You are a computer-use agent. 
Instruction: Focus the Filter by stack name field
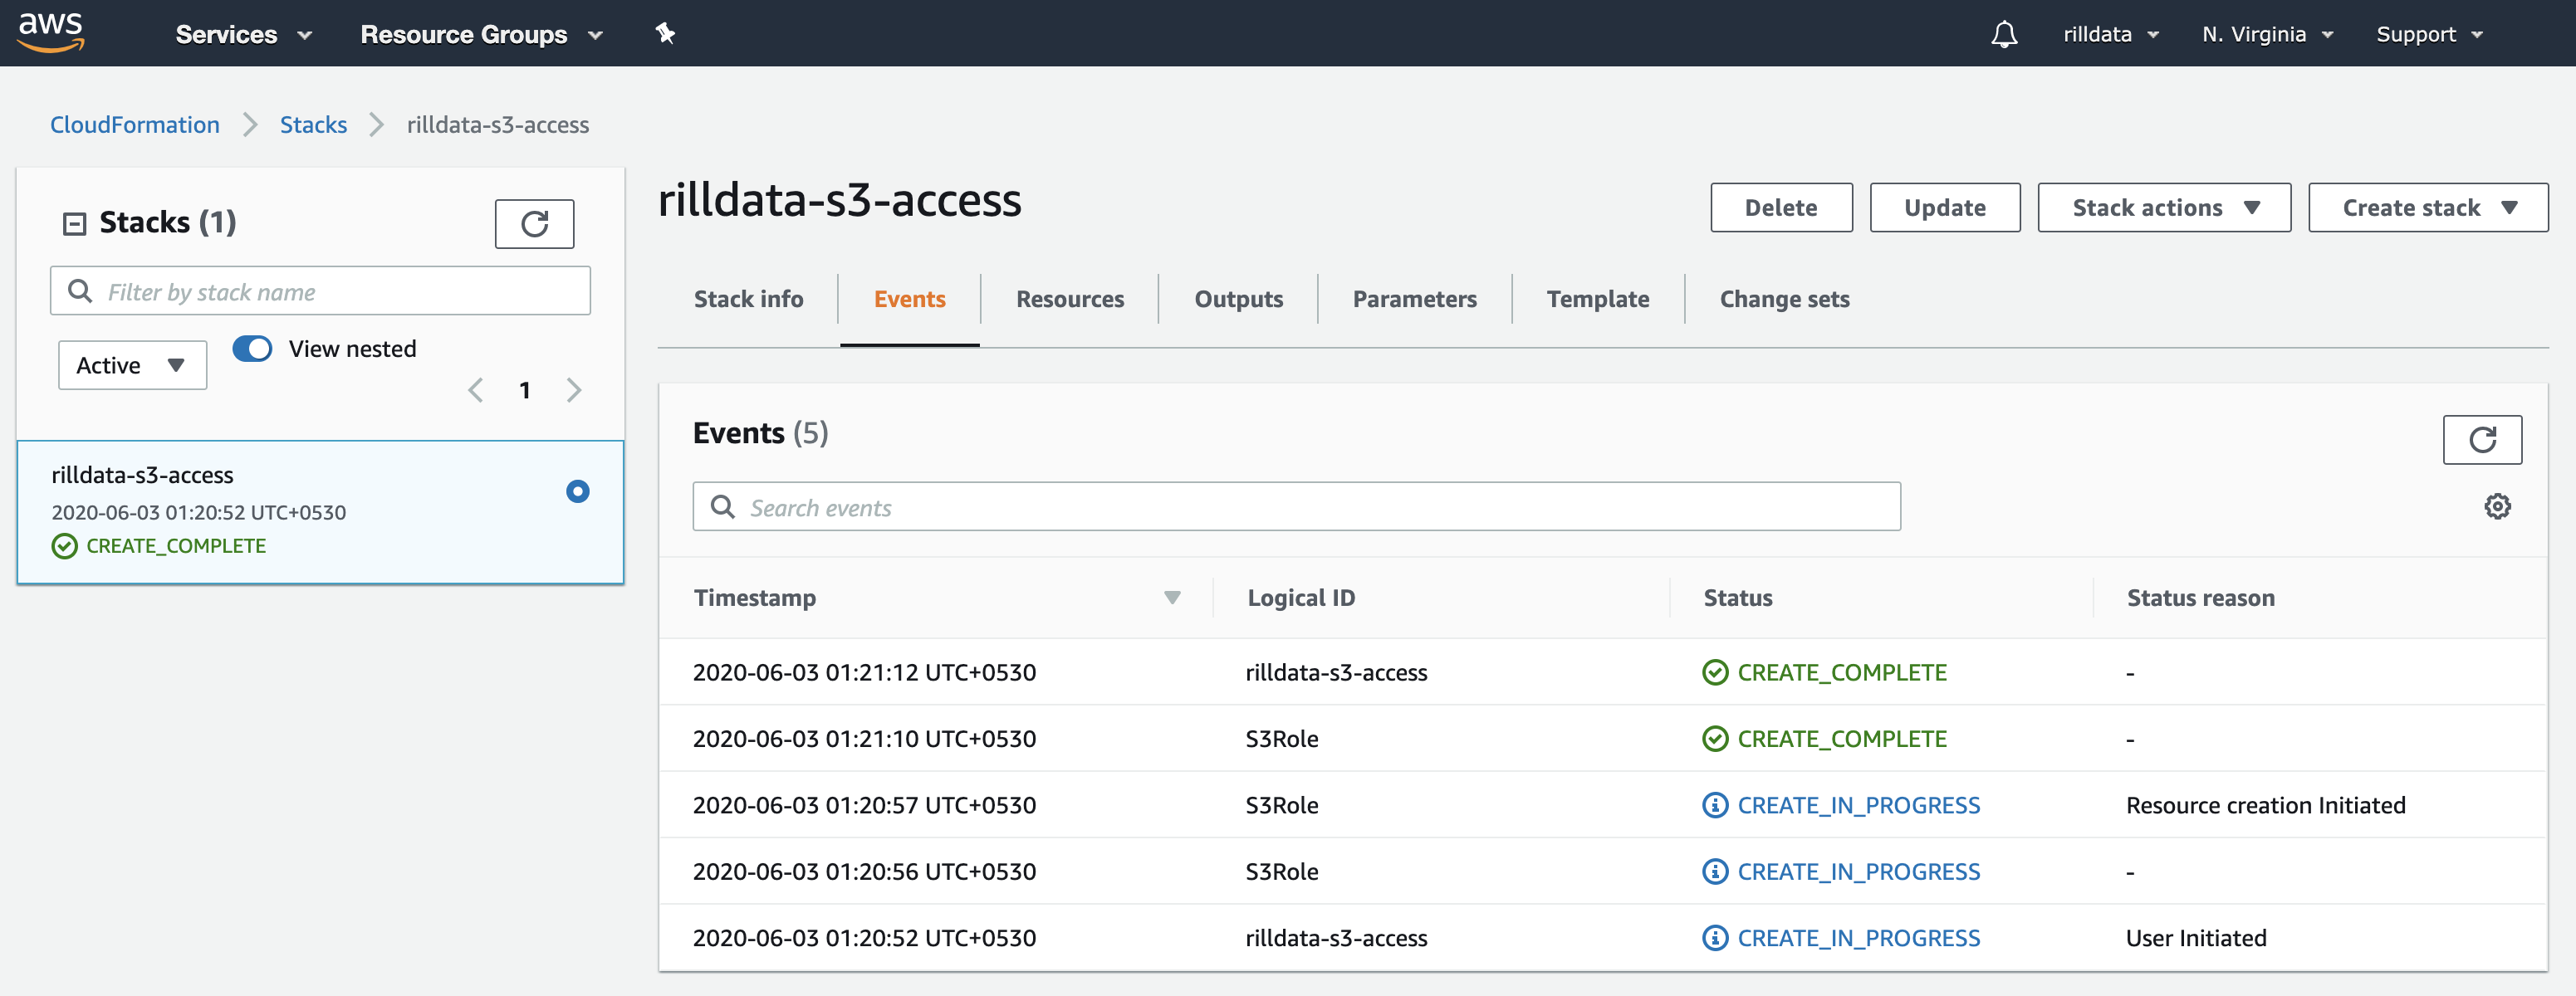click(320, 290)
